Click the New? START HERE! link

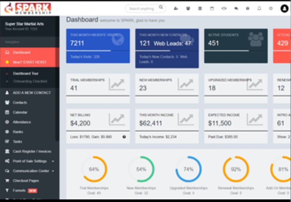tap(29, 62)
